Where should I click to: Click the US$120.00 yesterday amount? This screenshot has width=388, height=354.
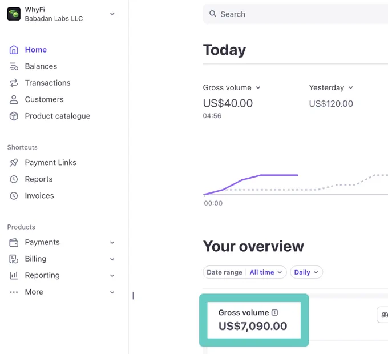331,103
